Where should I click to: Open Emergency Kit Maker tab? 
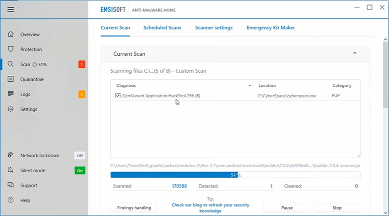(271, 28)
